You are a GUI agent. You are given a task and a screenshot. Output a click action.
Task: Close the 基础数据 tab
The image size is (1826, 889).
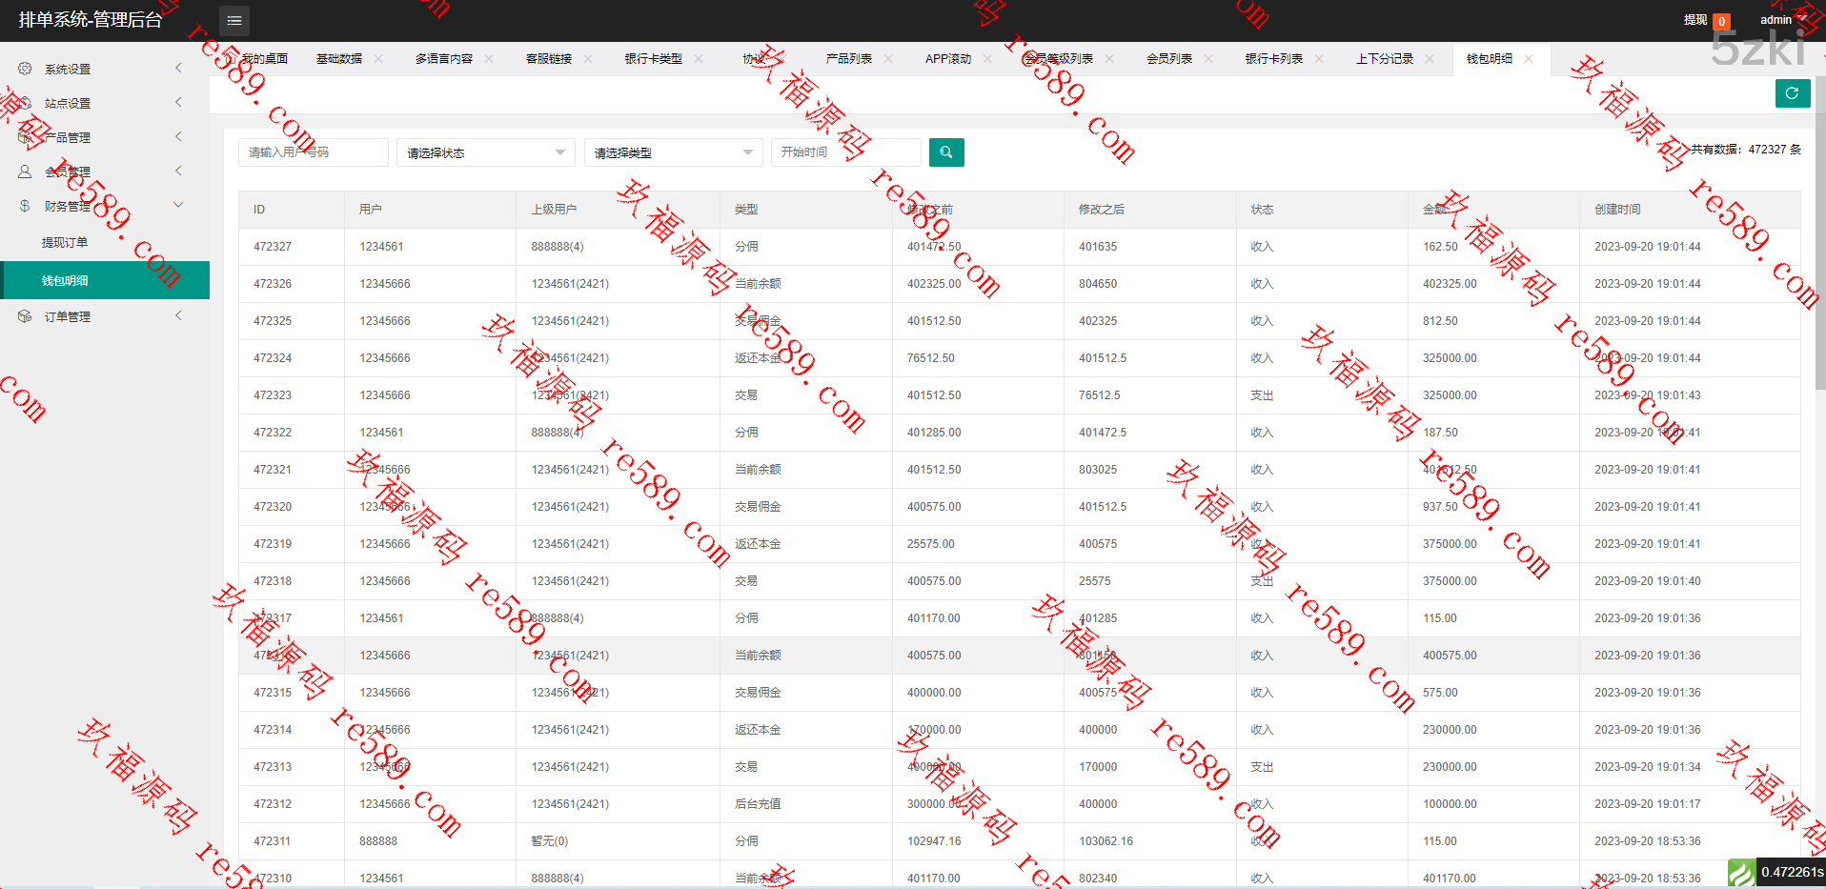378,59
